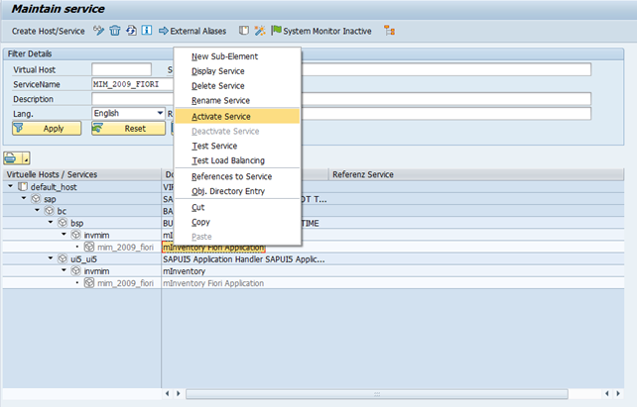Click the Virtual Host input field
637x407 pixels.
click(x=121, y=69)
